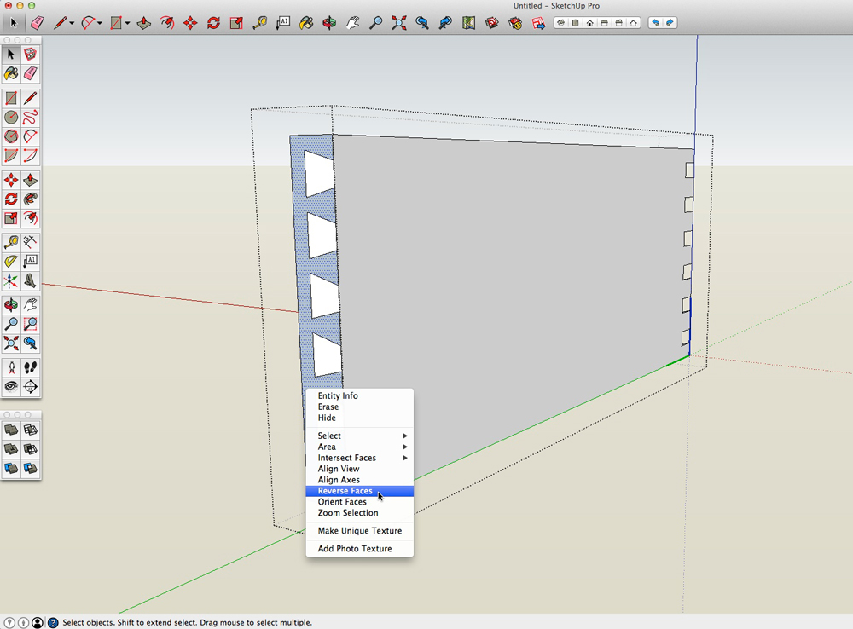Click the Section Plane tool
Screen dimensions: 853x629
(x=31, y=387)
